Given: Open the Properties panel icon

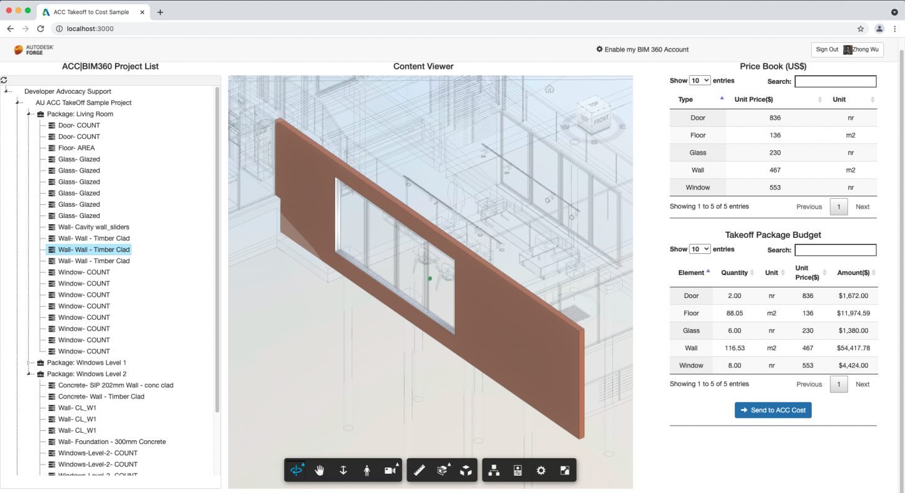Looking at the screenshot, I should point(518,471).
